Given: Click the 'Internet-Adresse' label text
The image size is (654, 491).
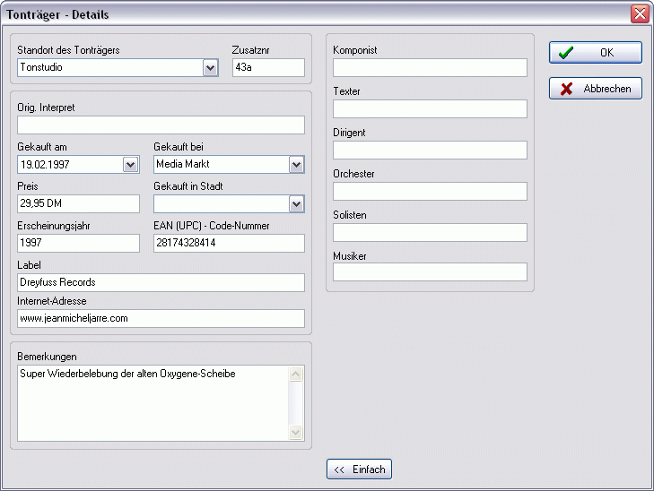Looking at the screenshot, I should [52, 301].
